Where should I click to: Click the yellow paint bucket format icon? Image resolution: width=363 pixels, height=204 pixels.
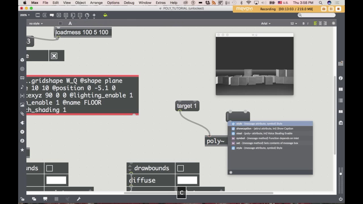105,15
